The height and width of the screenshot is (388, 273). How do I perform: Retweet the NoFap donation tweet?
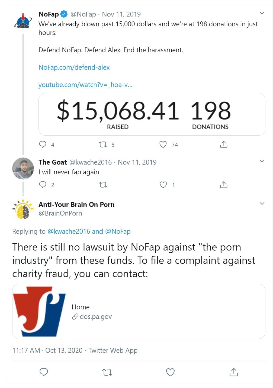coord(103,145)
